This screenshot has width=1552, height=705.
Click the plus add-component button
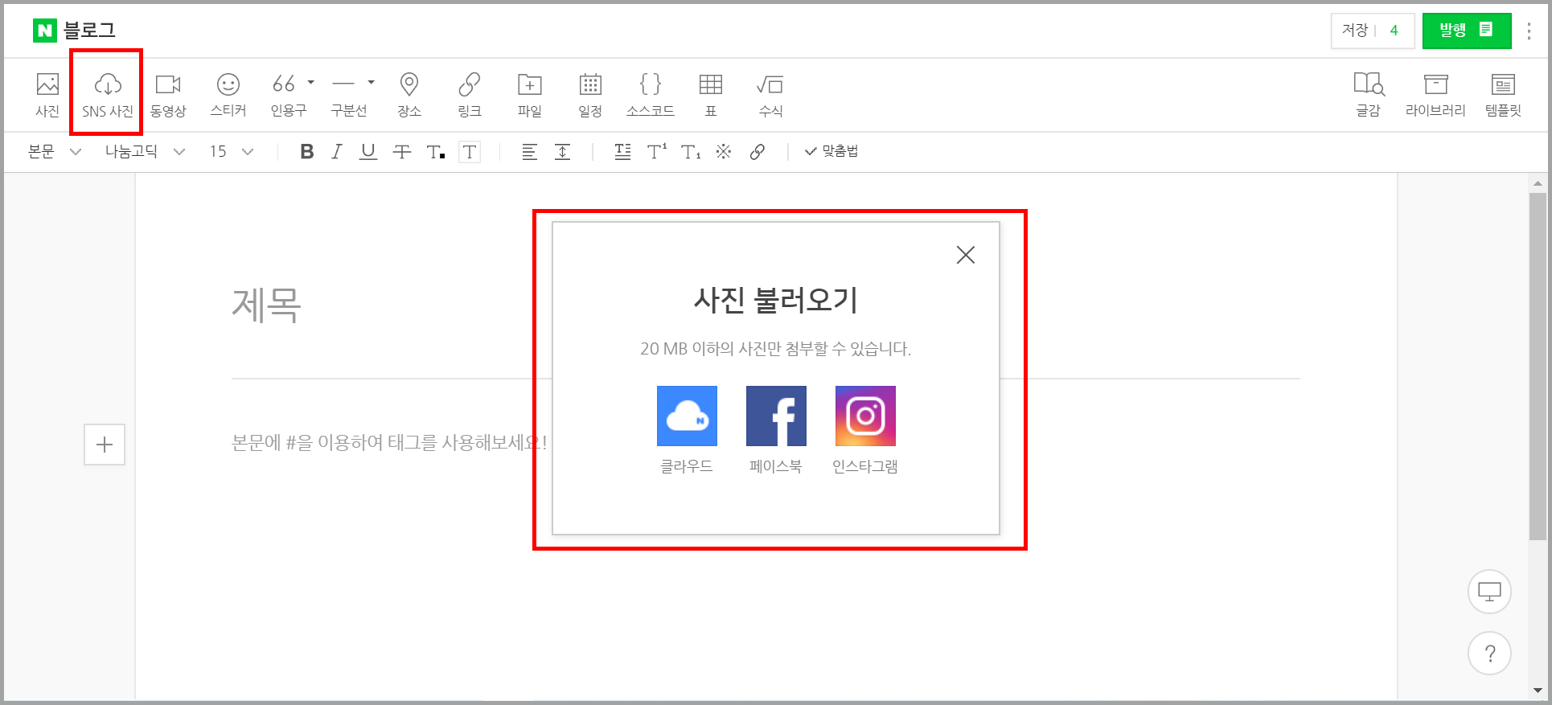(x=105, y=445)
